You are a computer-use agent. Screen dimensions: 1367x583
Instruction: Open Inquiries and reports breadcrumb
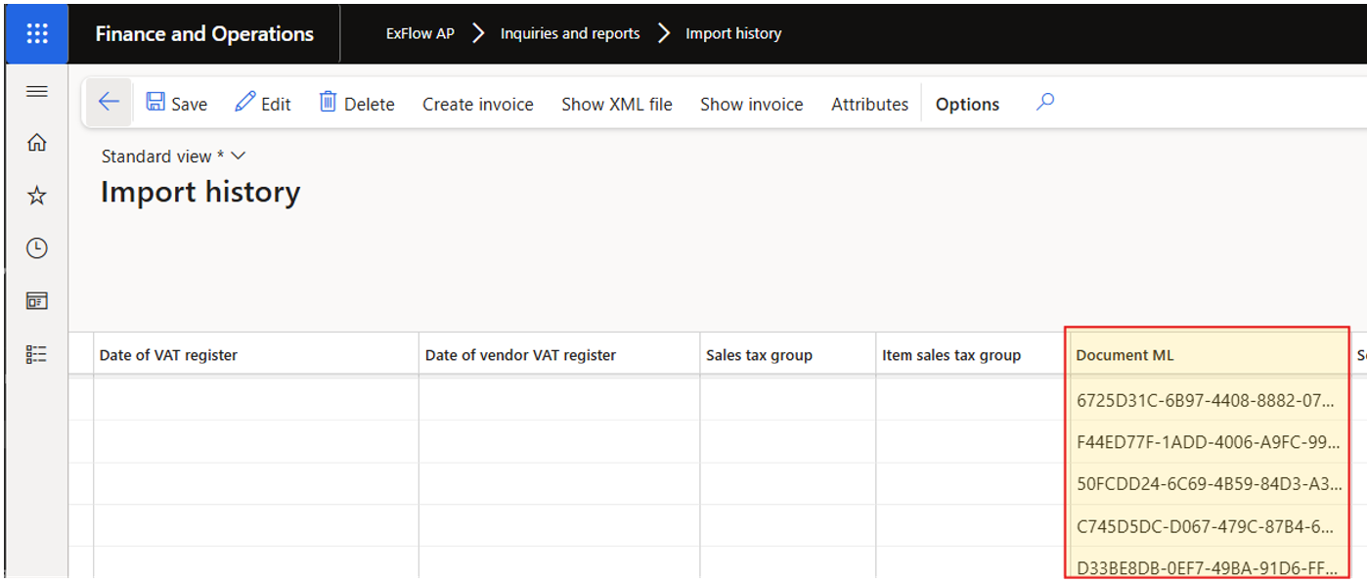(570, 34)
